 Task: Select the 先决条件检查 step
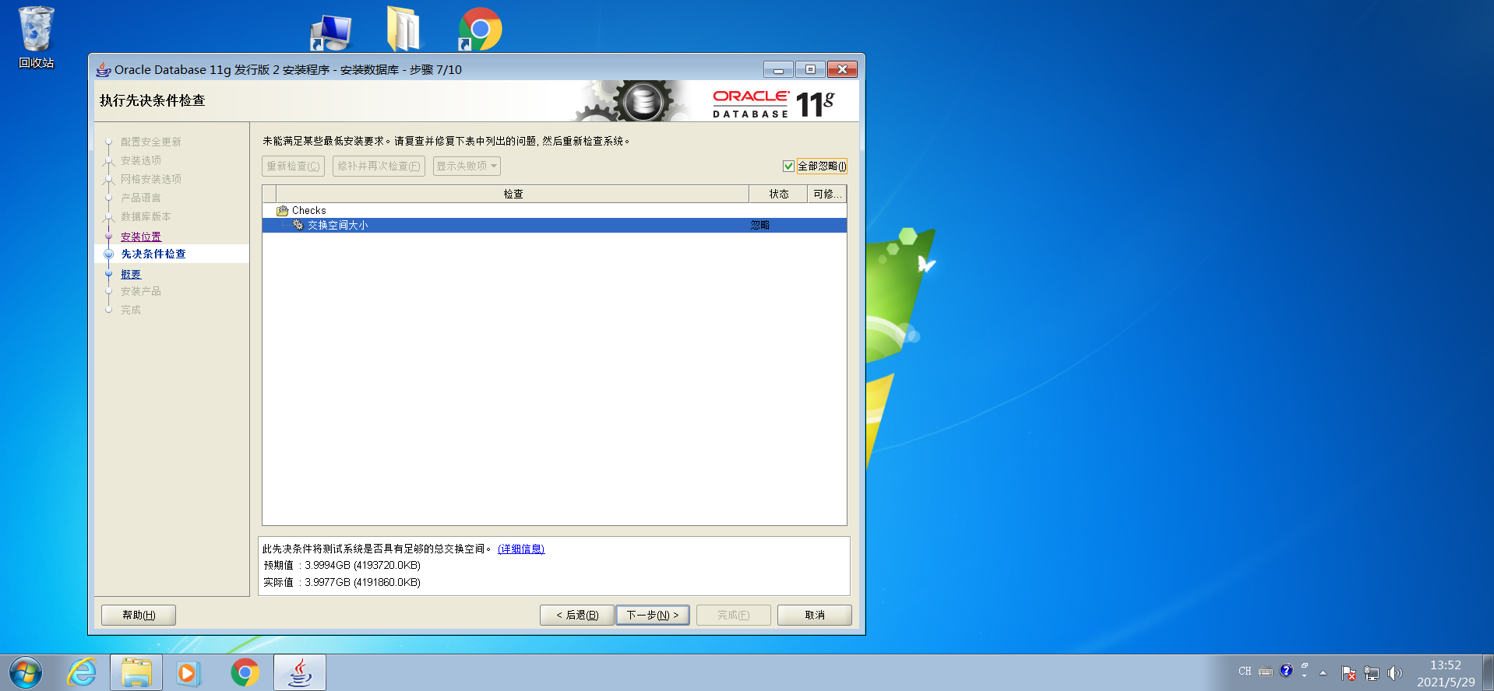point(153,254)
